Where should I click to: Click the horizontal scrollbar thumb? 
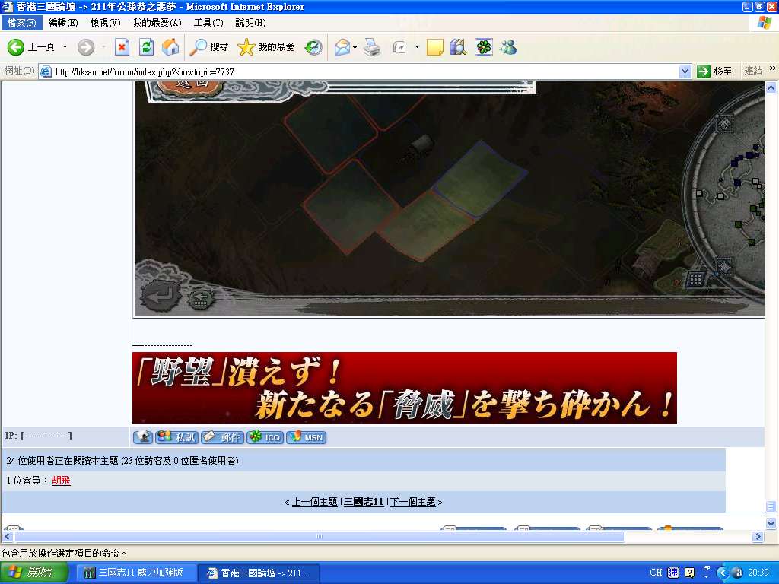320,536
